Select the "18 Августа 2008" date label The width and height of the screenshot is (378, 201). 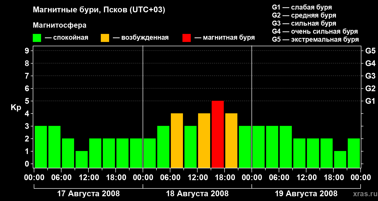pos(197,194)
